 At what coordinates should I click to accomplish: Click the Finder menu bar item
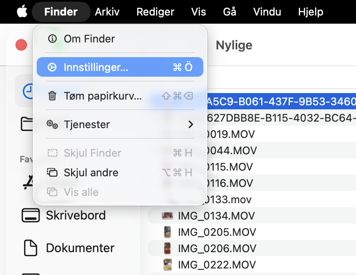tap(61, 12)
